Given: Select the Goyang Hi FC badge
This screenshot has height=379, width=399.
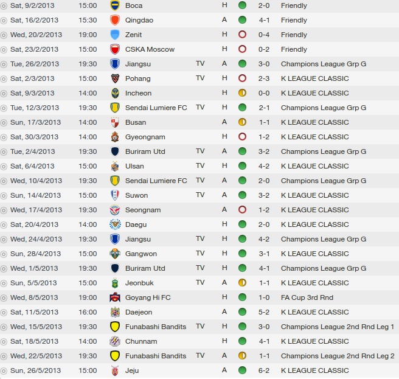Looking at the screenshot, I should coord(114,297).
